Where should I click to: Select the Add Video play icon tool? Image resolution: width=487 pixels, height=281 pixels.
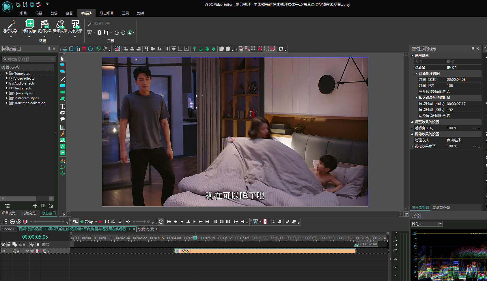click(63, 153)
